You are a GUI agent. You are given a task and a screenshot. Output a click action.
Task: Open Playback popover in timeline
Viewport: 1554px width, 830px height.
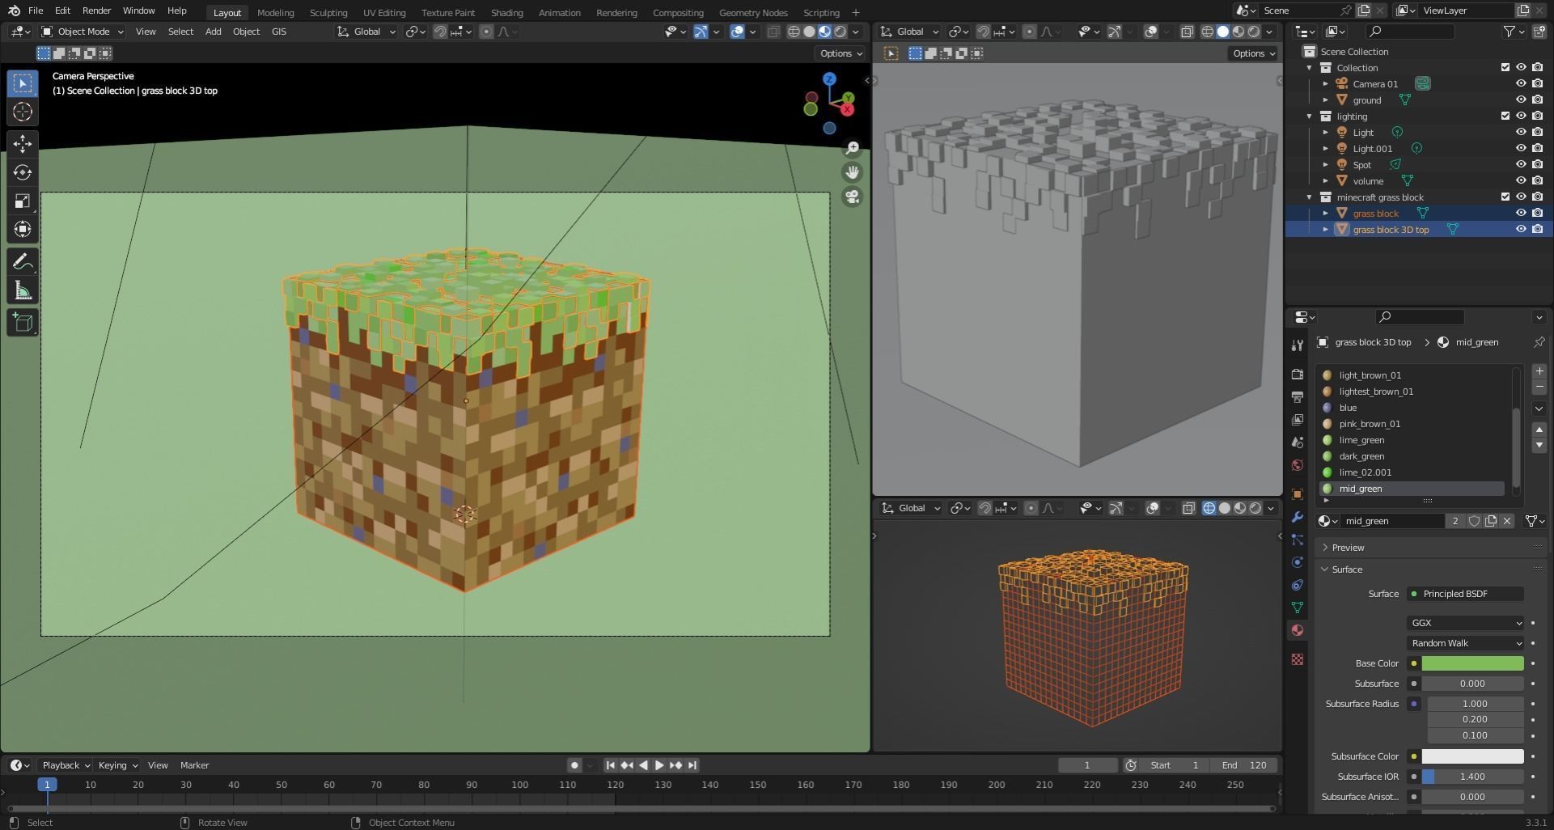tap(66, 765)
